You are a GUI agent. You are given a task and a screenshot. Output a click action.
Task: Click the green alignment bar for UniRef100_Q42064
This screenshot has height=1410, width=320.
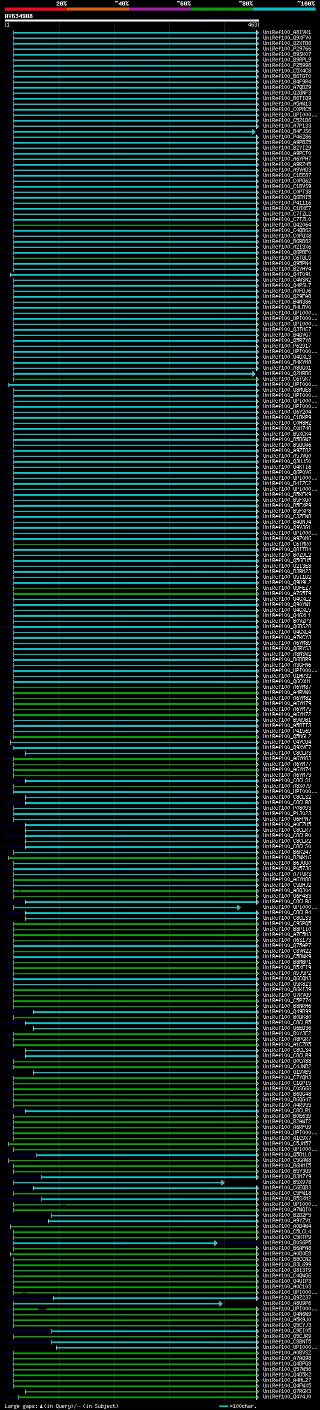point(135,225)
